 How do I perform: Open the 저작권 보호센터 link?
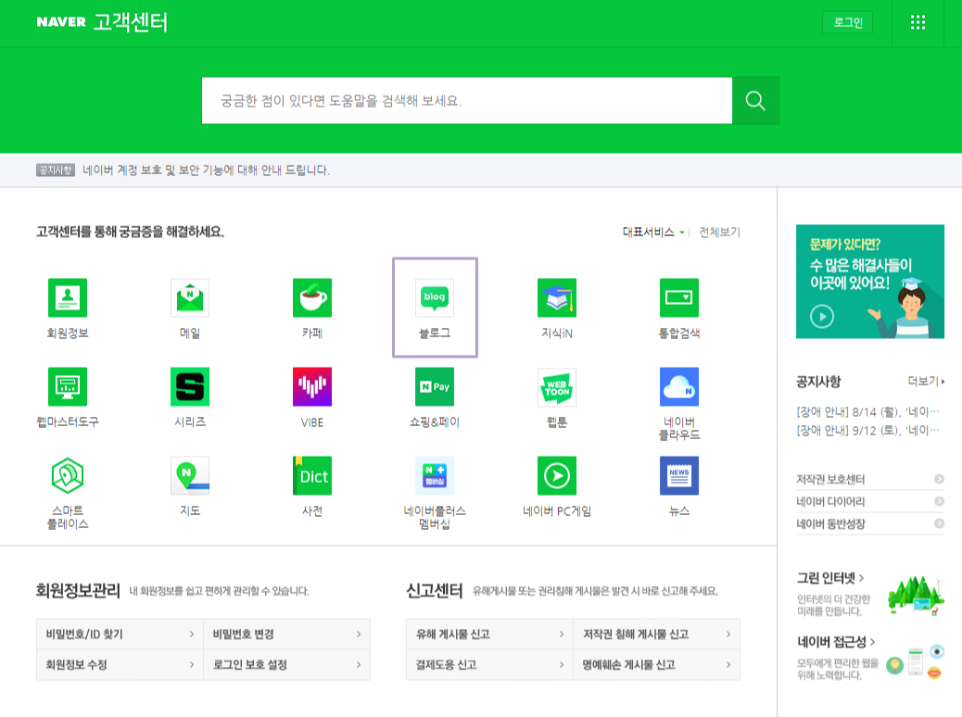870,479
